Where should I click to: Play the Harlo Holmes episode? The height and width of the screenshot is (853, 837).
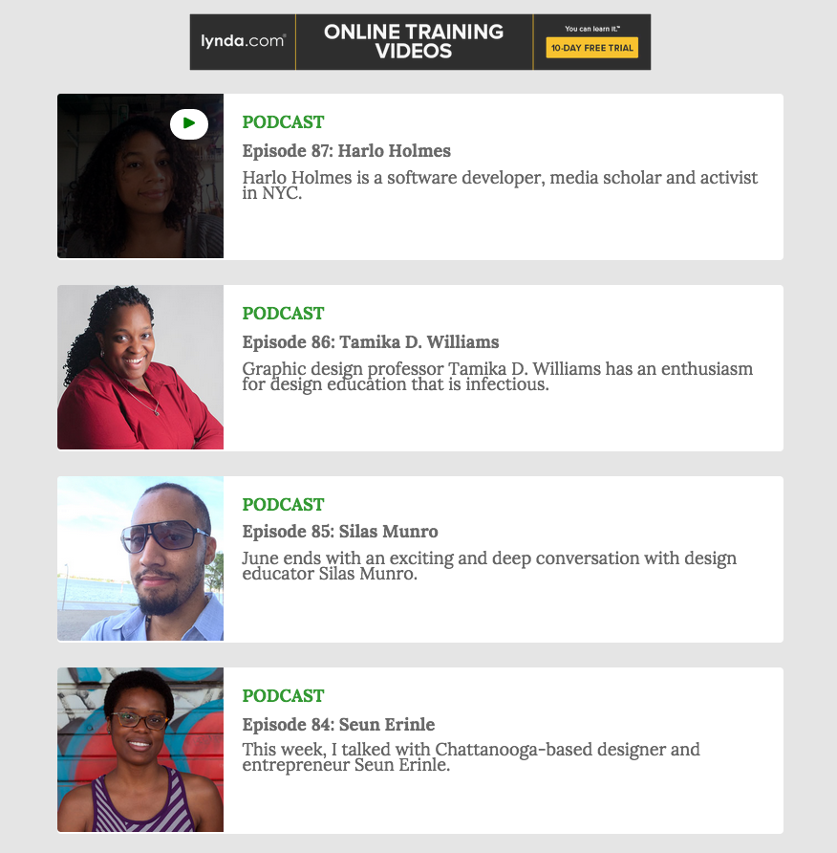188,124
